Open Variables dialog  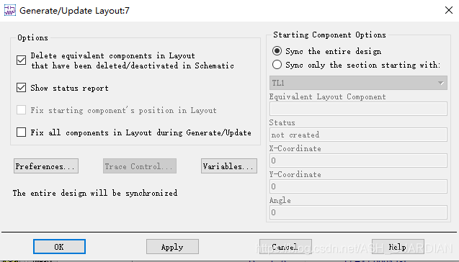229,166
